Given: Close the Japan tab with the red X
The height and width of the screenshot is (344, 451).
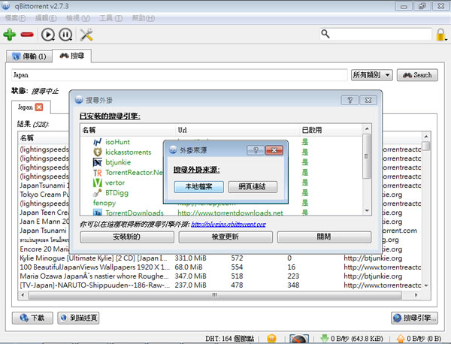Looking at the screenshot, I should click(39, 107).
